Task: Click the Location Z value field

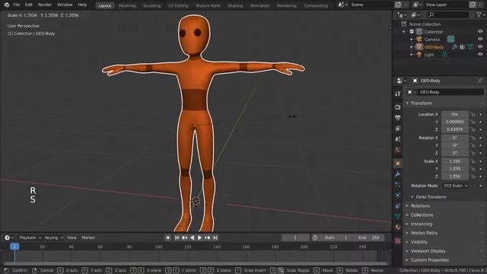Action: point(455,129)
